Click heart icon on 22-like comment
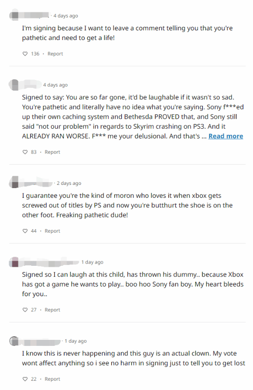253x390 pixels. (x=25, y=379)
